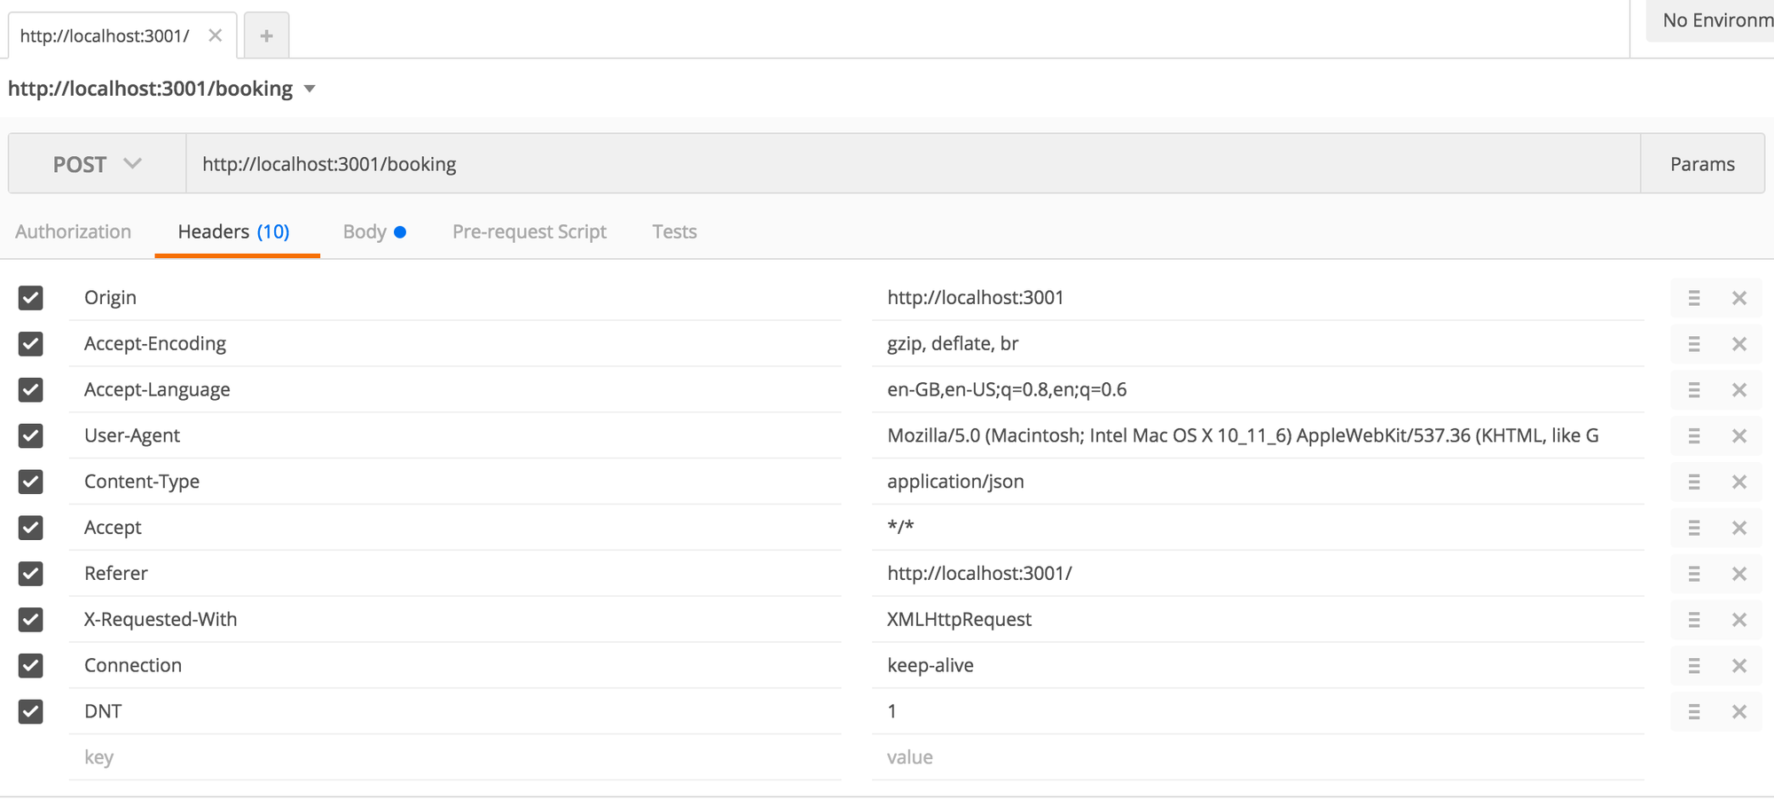Switch to the Authorization tab
1774x799 pixels.
point(73,231)
